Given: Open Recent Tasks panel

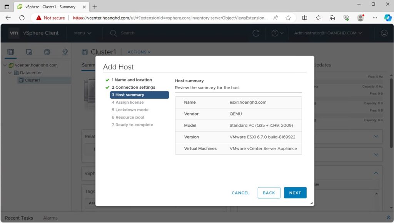Looking at the screenshot, I should click(x=19, y=218).
